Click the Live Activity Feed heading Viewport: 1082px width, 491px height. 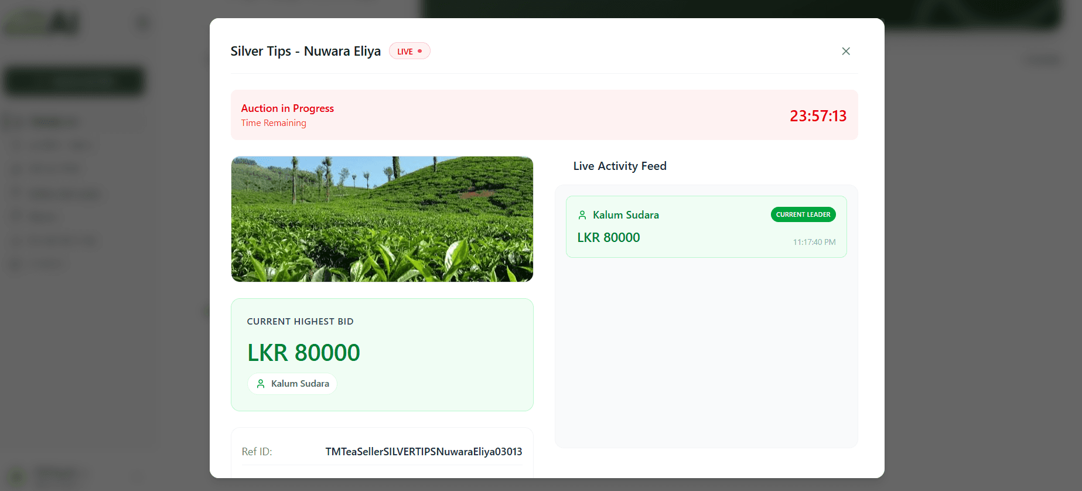[x=620, y=166]
